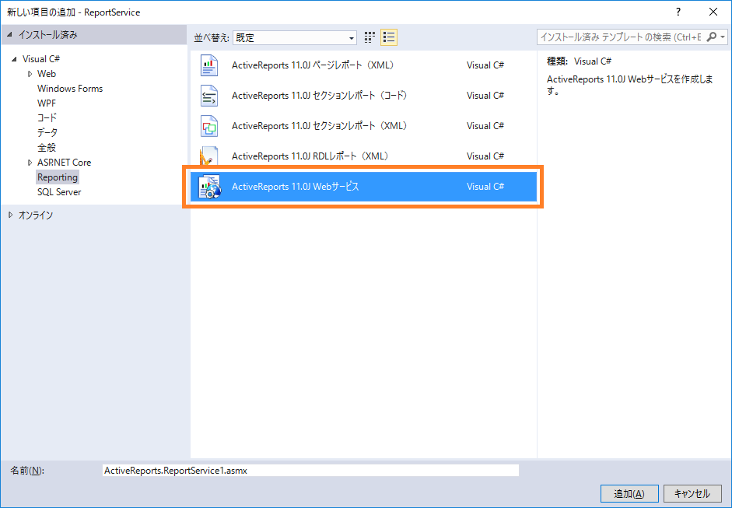Click Visual C# type in ページレポート row
This screenshot has height=508, width=732.
point(485,65)
